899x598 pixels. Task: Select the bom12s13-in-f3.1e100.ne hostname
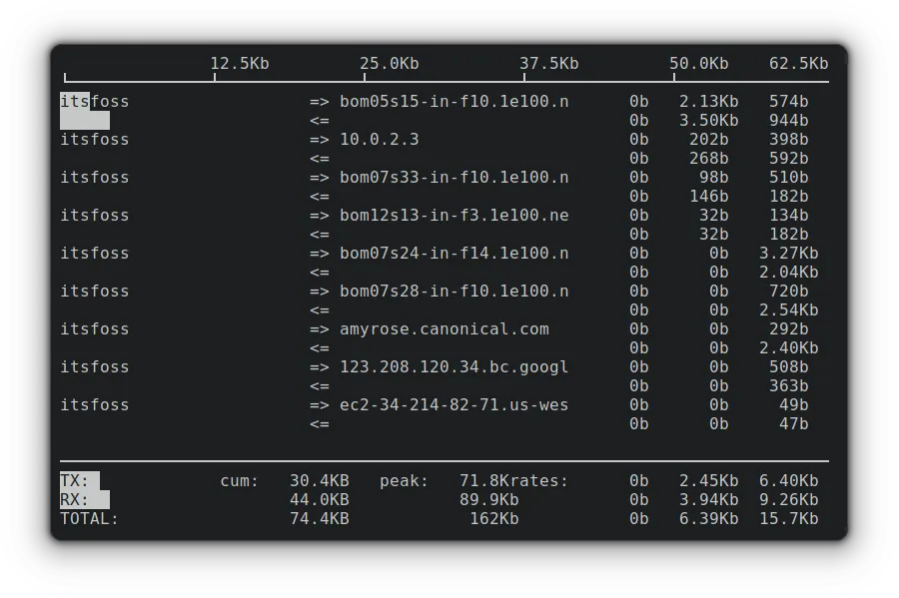(454, 215)
